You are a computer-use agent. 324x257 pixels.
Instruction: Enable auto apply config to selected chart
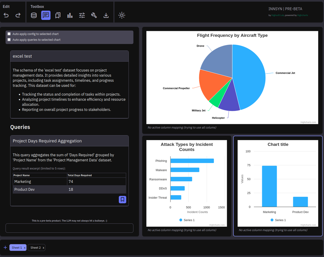pos(9,34)
